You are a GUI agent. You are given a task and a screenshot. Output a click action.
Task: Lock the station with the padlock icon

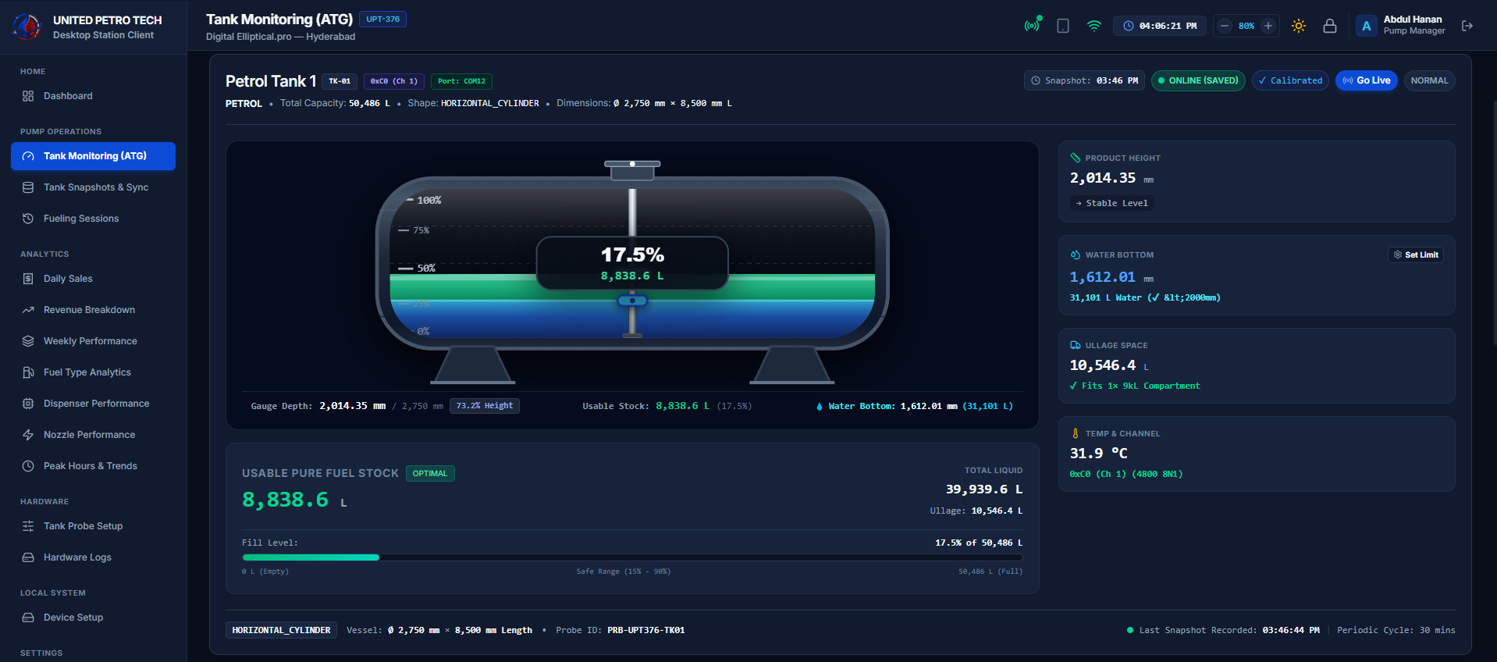click(x=1330, y=26)
